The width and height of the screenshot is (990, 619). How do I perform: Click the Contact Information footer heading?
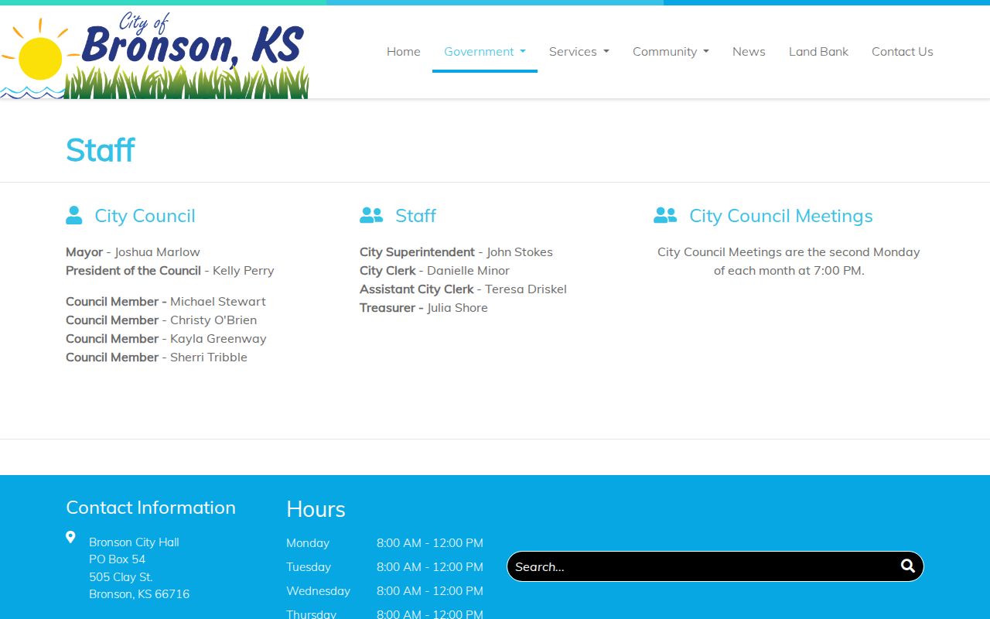click(151, 508)
